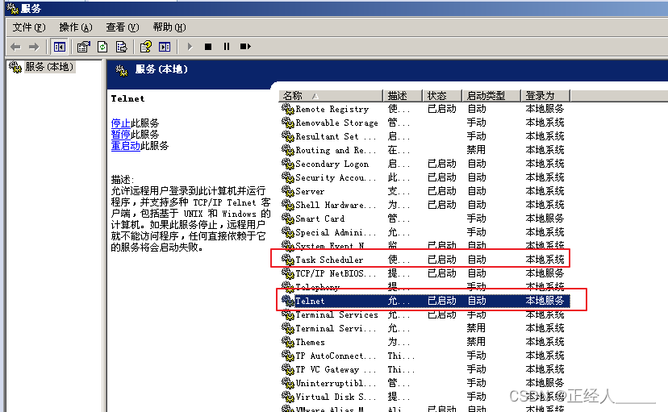Select the TCP/IP NetBIOS... service row
This screenshot has height=412, width=668.
pos(424,273)
